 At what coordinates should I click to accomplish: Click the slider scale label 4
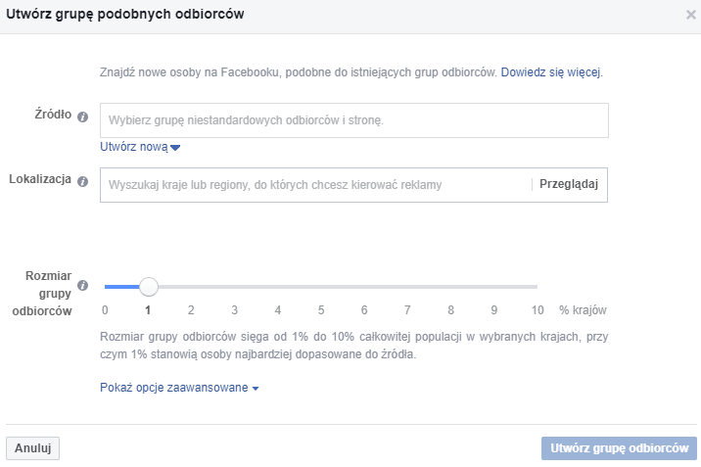click(278, 310)
